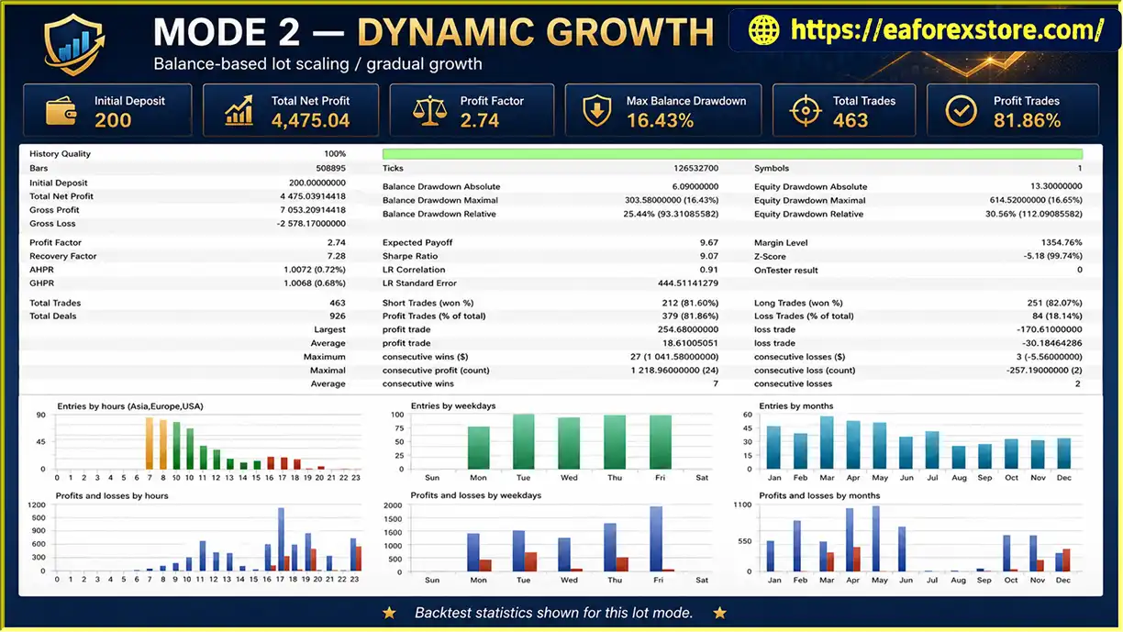Open the https://eaforexstore.com/ link
Image resolution: width=1123 pixels, height=632 pixels.
coord(947,30)
